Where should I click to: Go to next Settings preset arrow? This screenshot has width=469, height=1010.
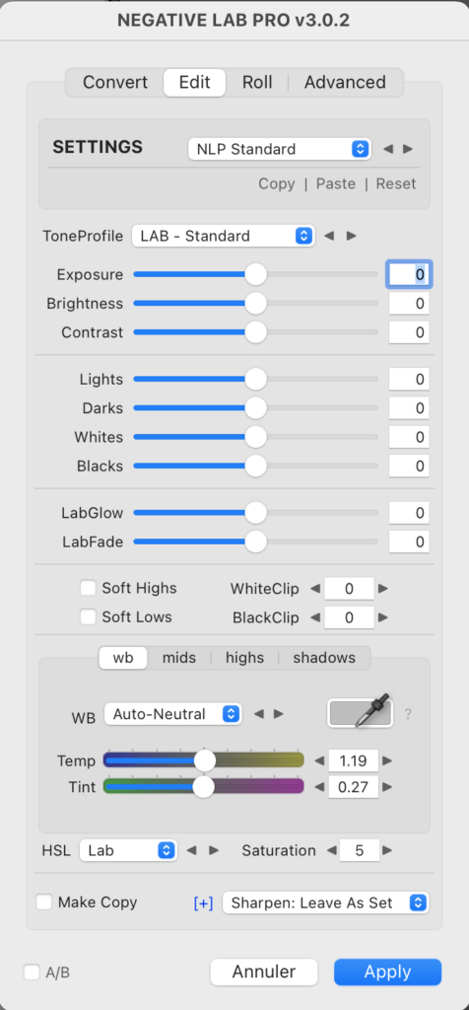pos(408,150)
